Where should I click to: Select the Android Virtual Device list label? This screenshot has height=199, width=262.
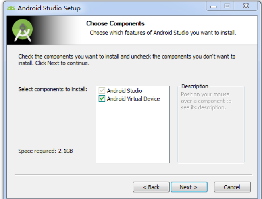pos(133,99)
